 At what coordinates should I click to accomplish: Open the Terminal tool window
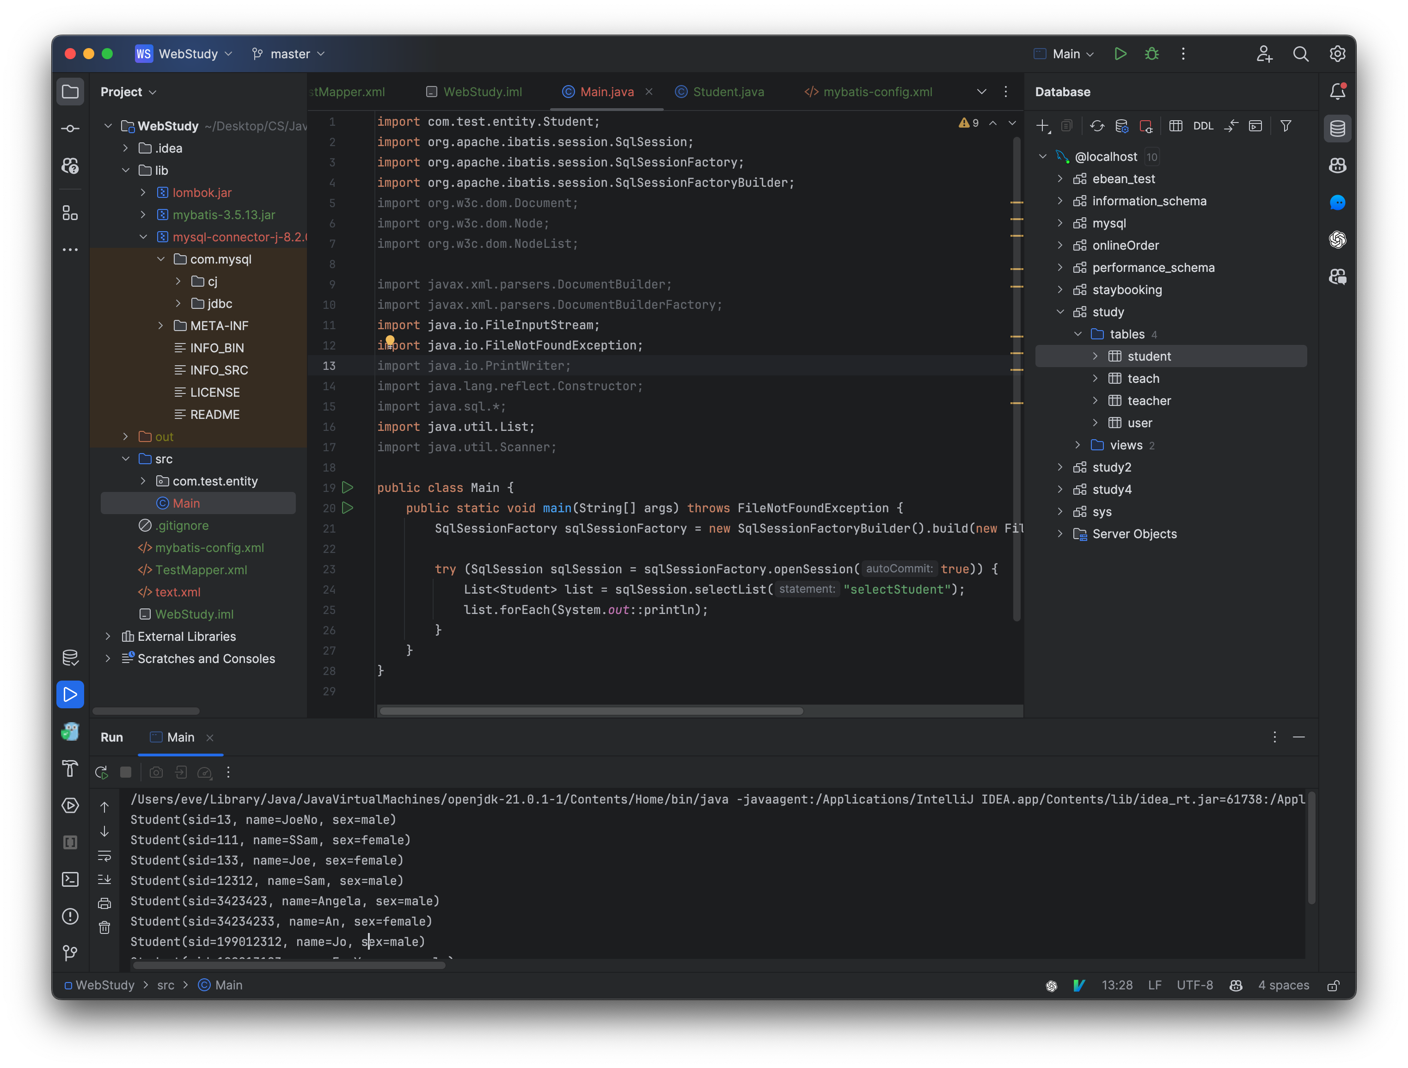coord(70,880)
